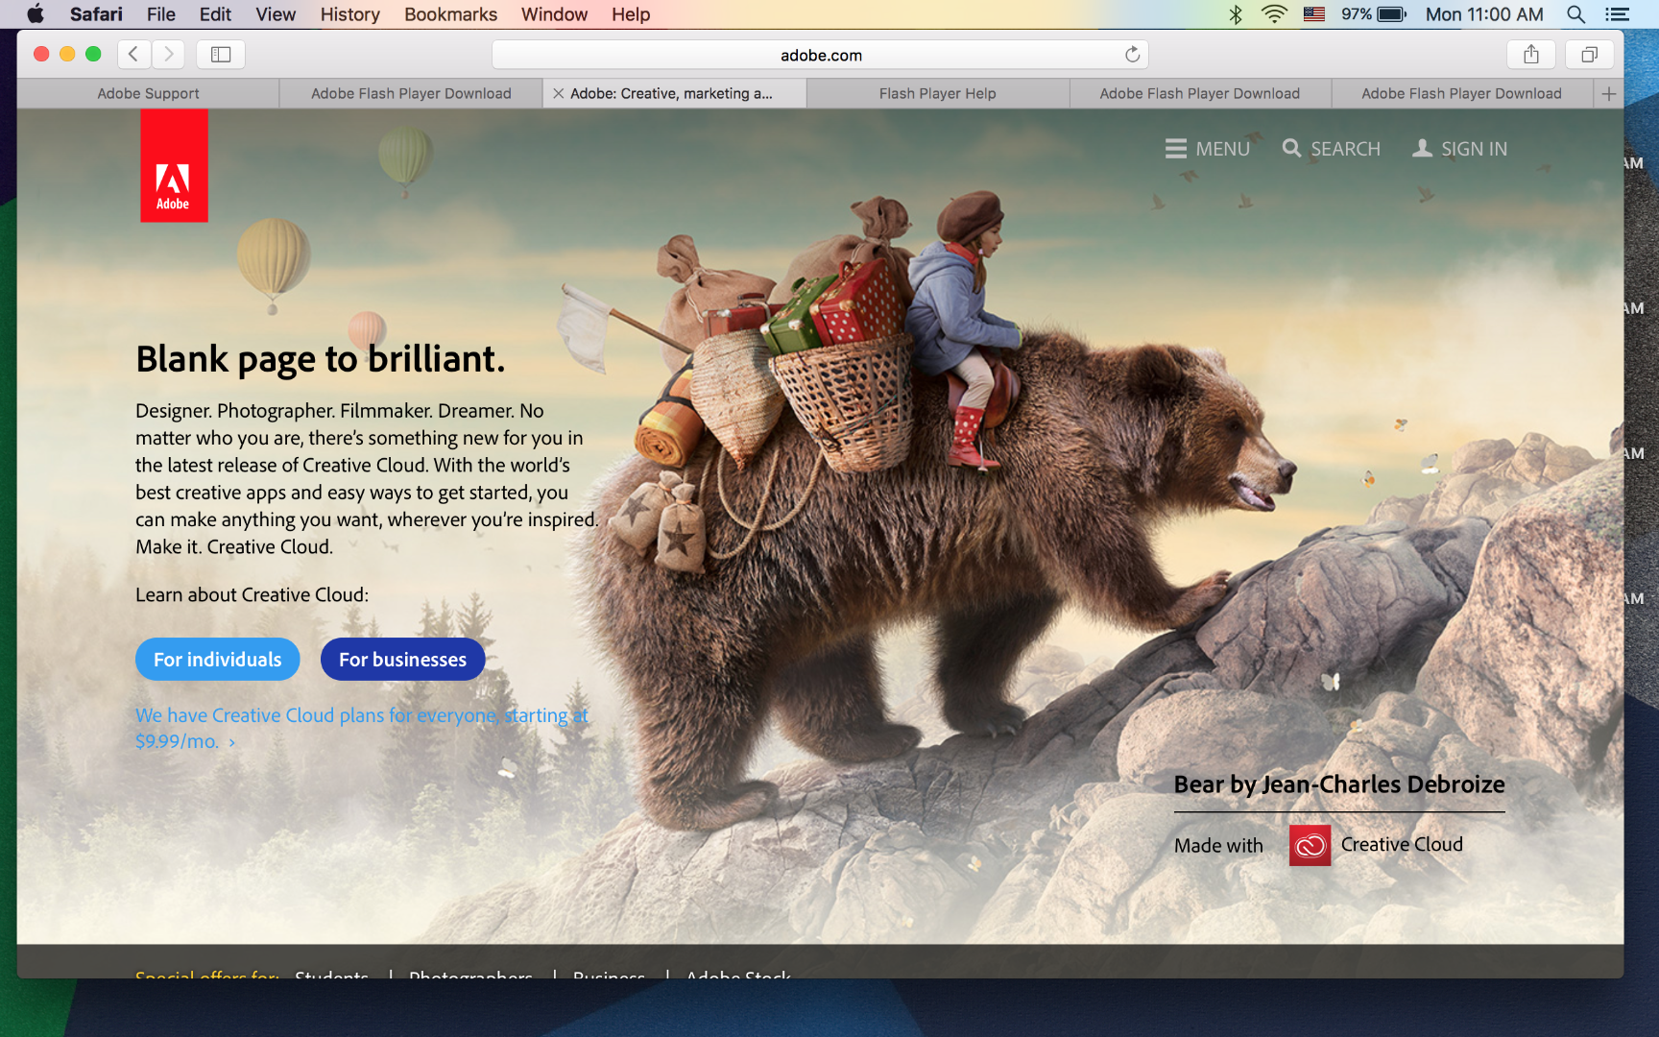Open the Bookmarks menu
The image size is (1659, 1037).
(x=451, y=14)
